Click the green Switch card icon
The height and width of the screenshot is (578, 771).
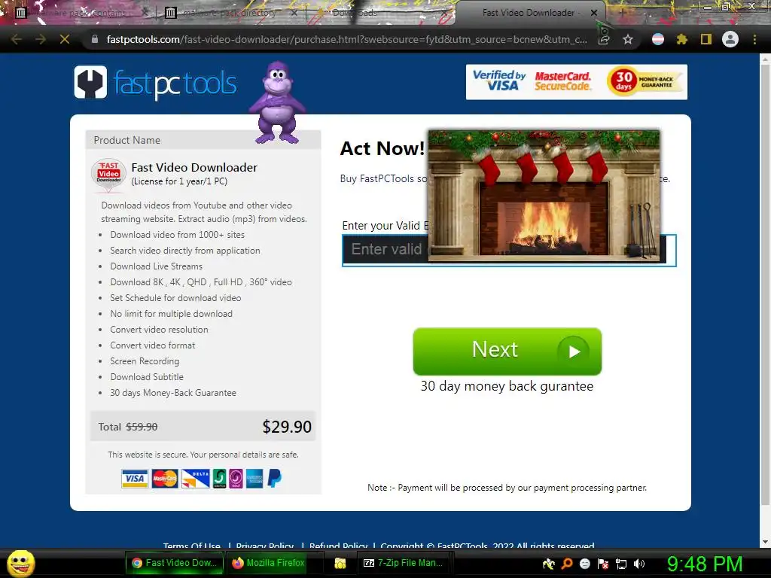[219, 478]
